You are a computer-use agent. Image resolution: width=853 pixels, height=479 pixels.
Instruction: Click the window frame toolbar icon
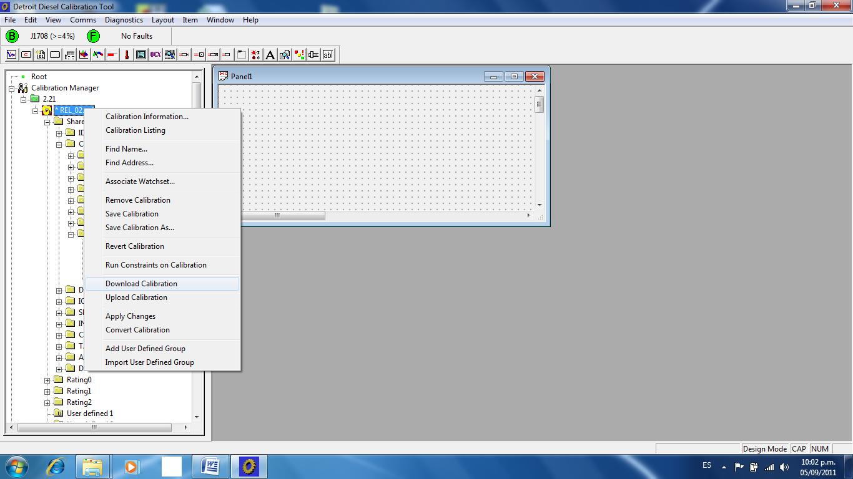pos(242,54)
